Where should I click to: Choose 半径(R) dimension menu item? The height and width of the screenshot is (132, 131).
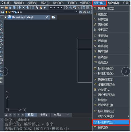click(111, 36)
